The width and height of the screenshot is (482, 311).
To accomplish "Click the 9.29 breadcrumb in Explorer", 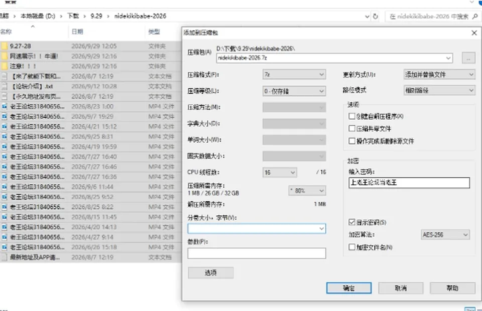I will [96, 16].
